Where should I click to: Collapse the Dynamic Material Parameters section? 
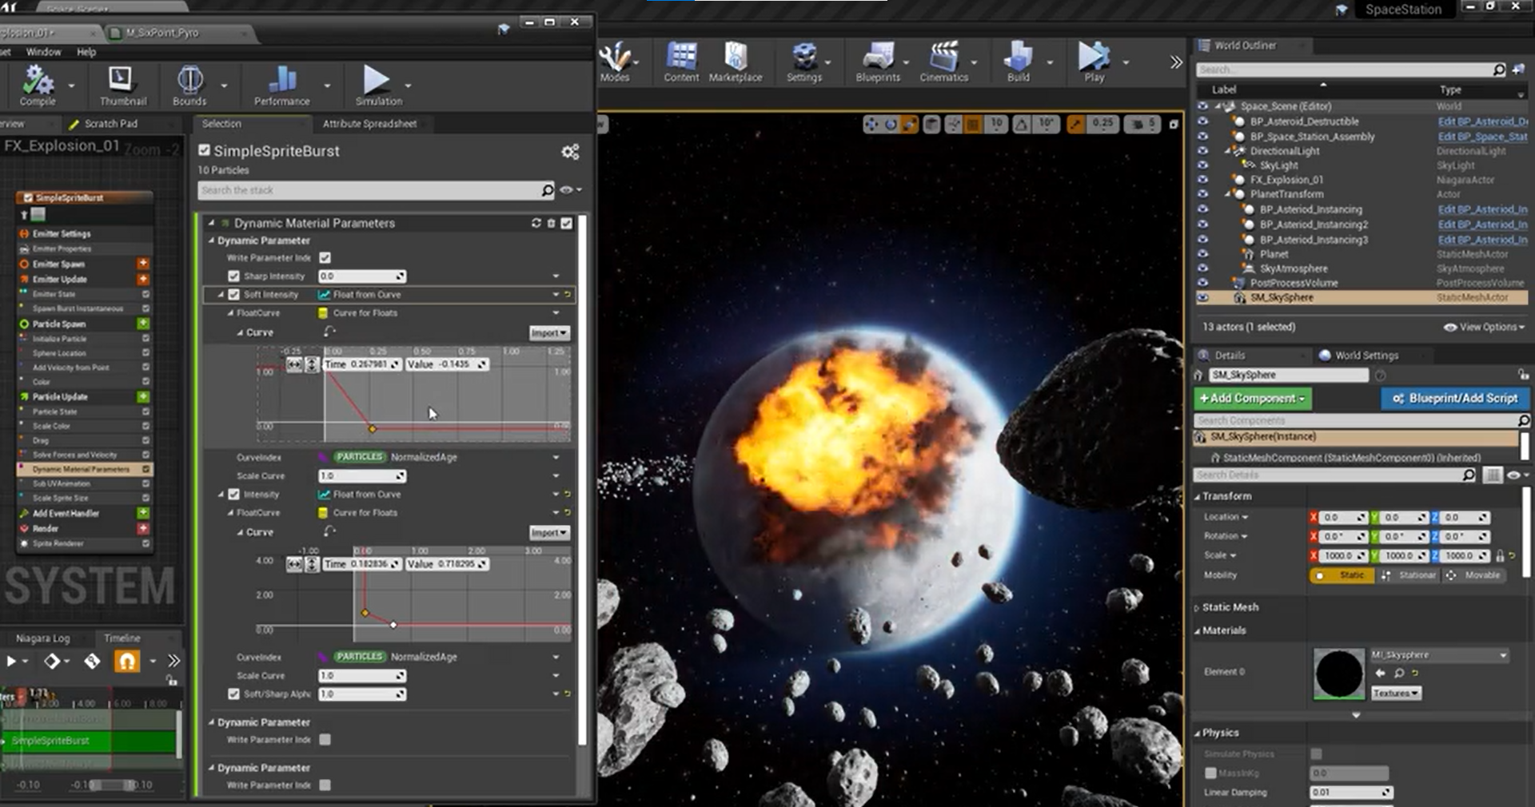coord(211,224)
